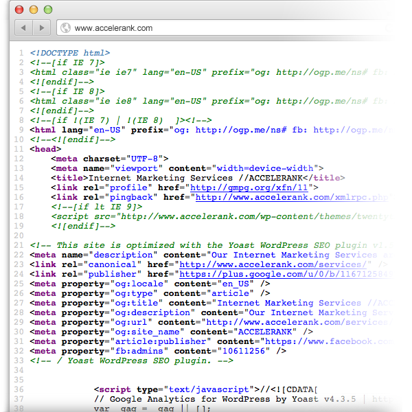Click the "ACCELERANK" site_name content value
This screenshot has height=412, width=412.
tap(265, 332)
